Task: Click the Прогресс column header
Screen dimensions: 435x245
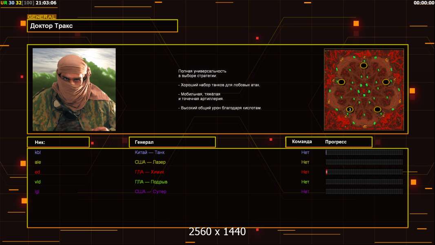Action: point(336,142)
